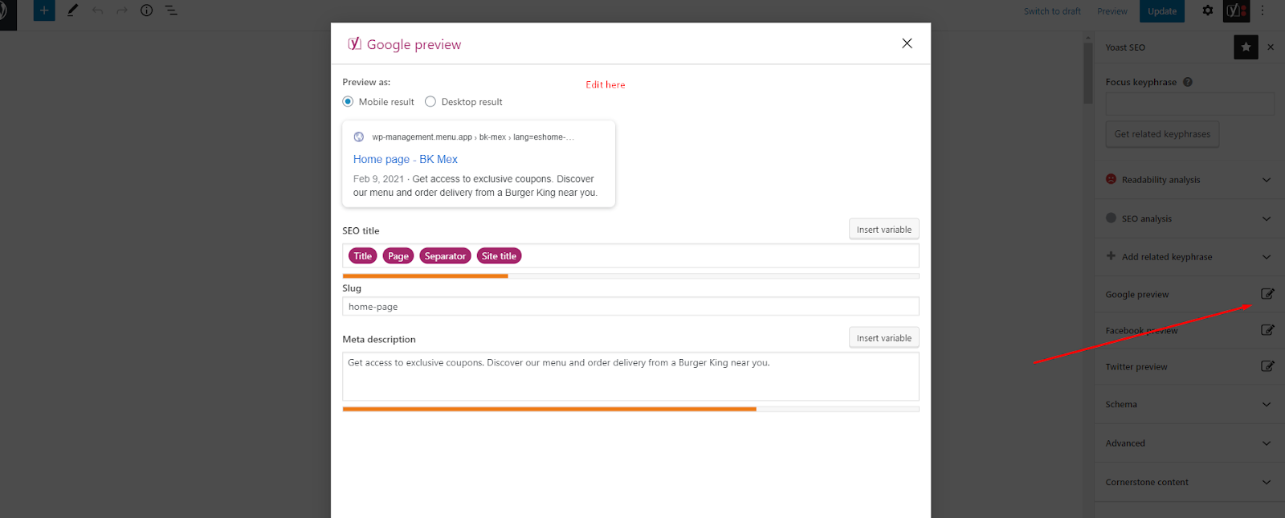The image size is (1285, 518).
Task: Click Insert variable for Meta description
Action: [x=884, y=338]
